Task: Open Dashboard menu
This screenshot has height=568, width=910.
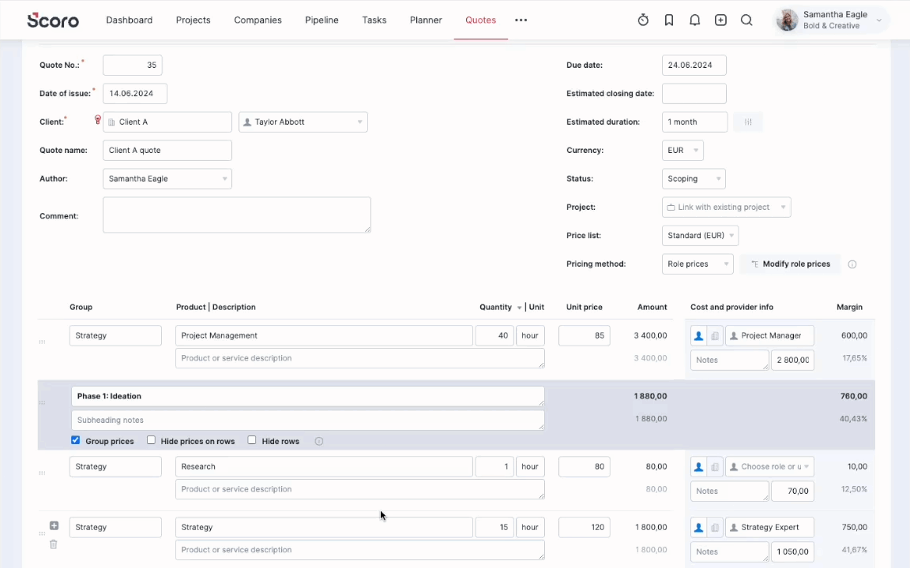Action: [x=129, y=21]
